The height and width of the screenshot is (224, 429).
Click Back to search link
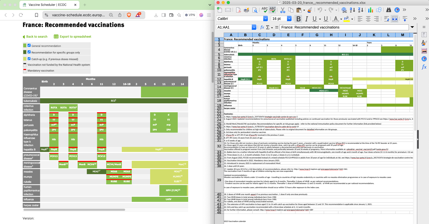[x=35, y=37]
